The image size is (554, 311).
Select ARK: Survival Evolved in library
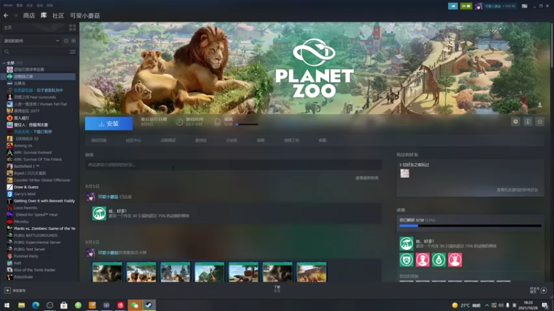(x=33, y=152)
